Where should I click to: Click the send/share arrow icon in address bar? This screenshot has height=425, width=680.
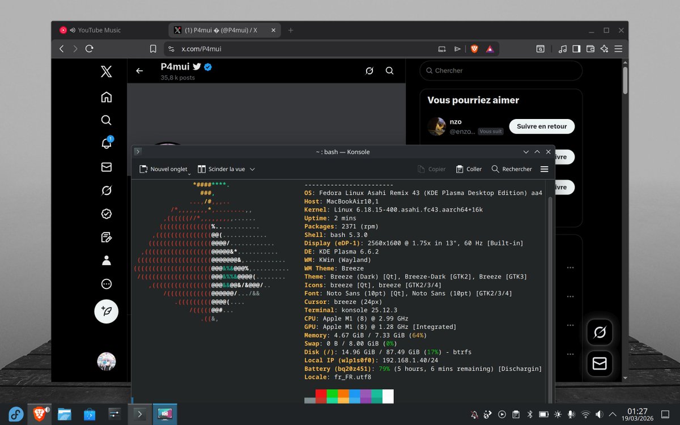(x=457, y=49)
